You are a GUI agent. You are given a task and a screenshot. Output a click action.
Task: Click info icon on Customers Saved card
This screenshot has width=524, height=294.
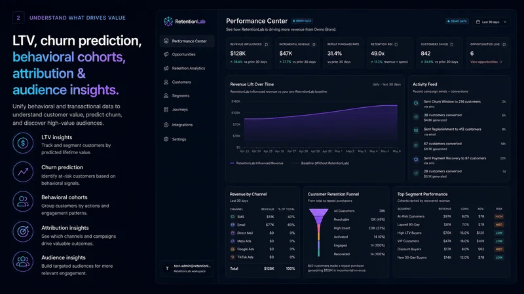451,44
